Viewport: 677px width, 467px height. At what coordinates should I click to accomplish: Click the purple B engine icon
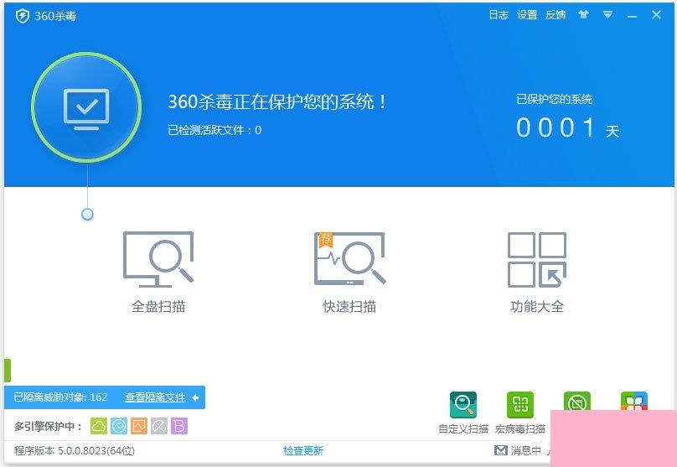coord(179,426)
